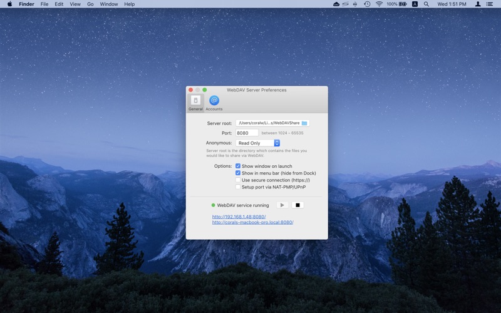Click the user account silhouette icon
Screen dimensions: 501x313
[x=478, y=4]
